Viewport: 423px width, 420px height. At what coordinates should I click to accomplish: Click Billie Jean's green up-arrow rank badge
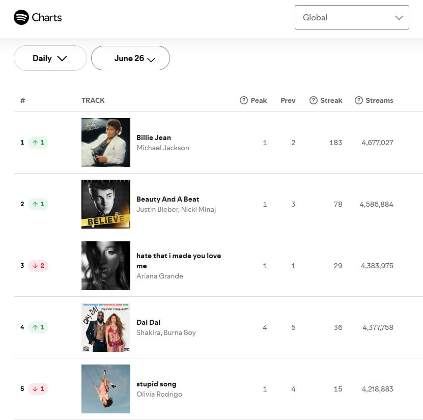point(38,143)
